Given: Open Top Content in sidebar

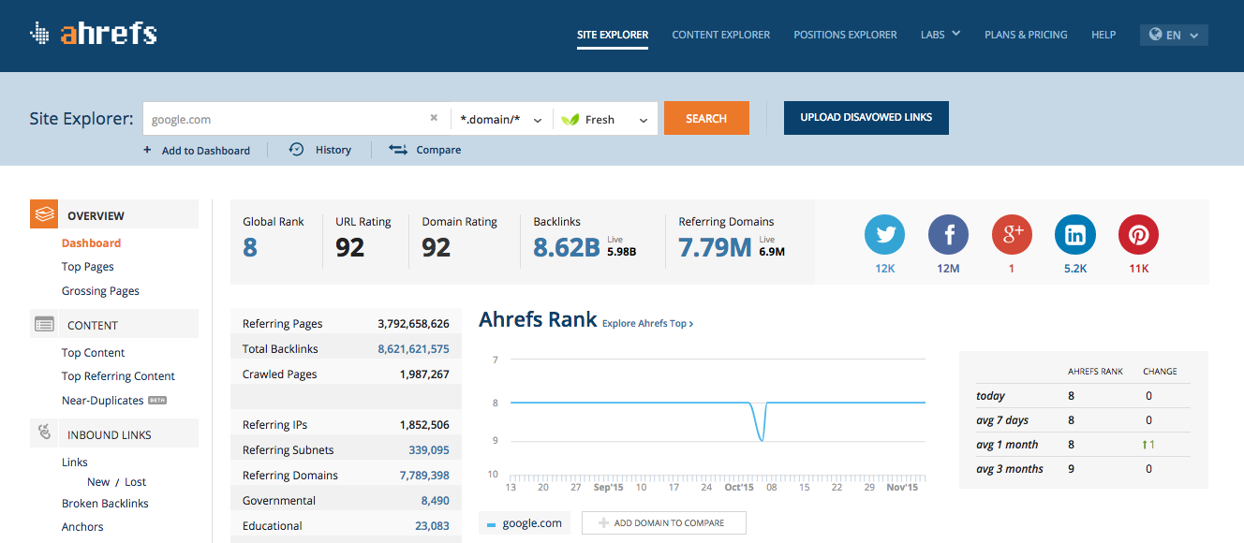Looking at the screenshot, I should [x=93, y=352].
